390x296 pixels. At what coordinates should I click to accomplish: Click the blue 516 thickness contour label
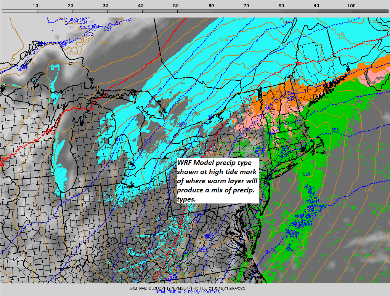[119, 140]
